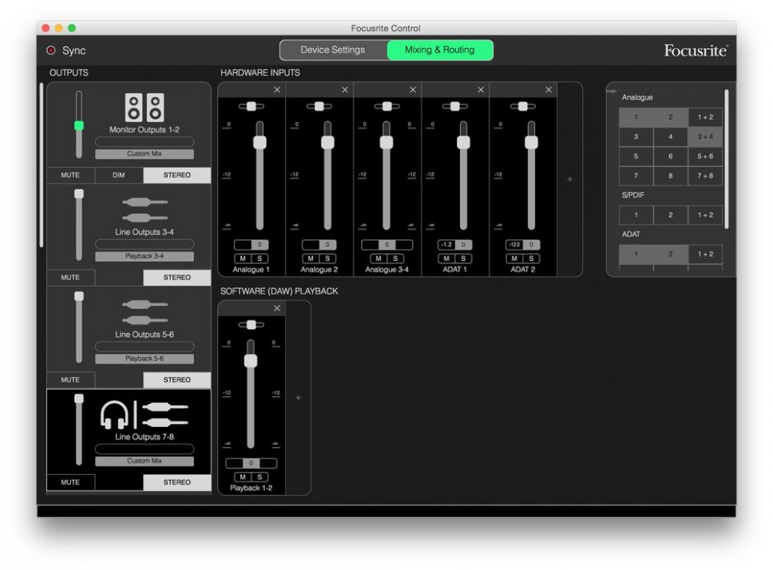Close the Playback 1-2 channel strip

pyautogui.click(x=277, y=308)
